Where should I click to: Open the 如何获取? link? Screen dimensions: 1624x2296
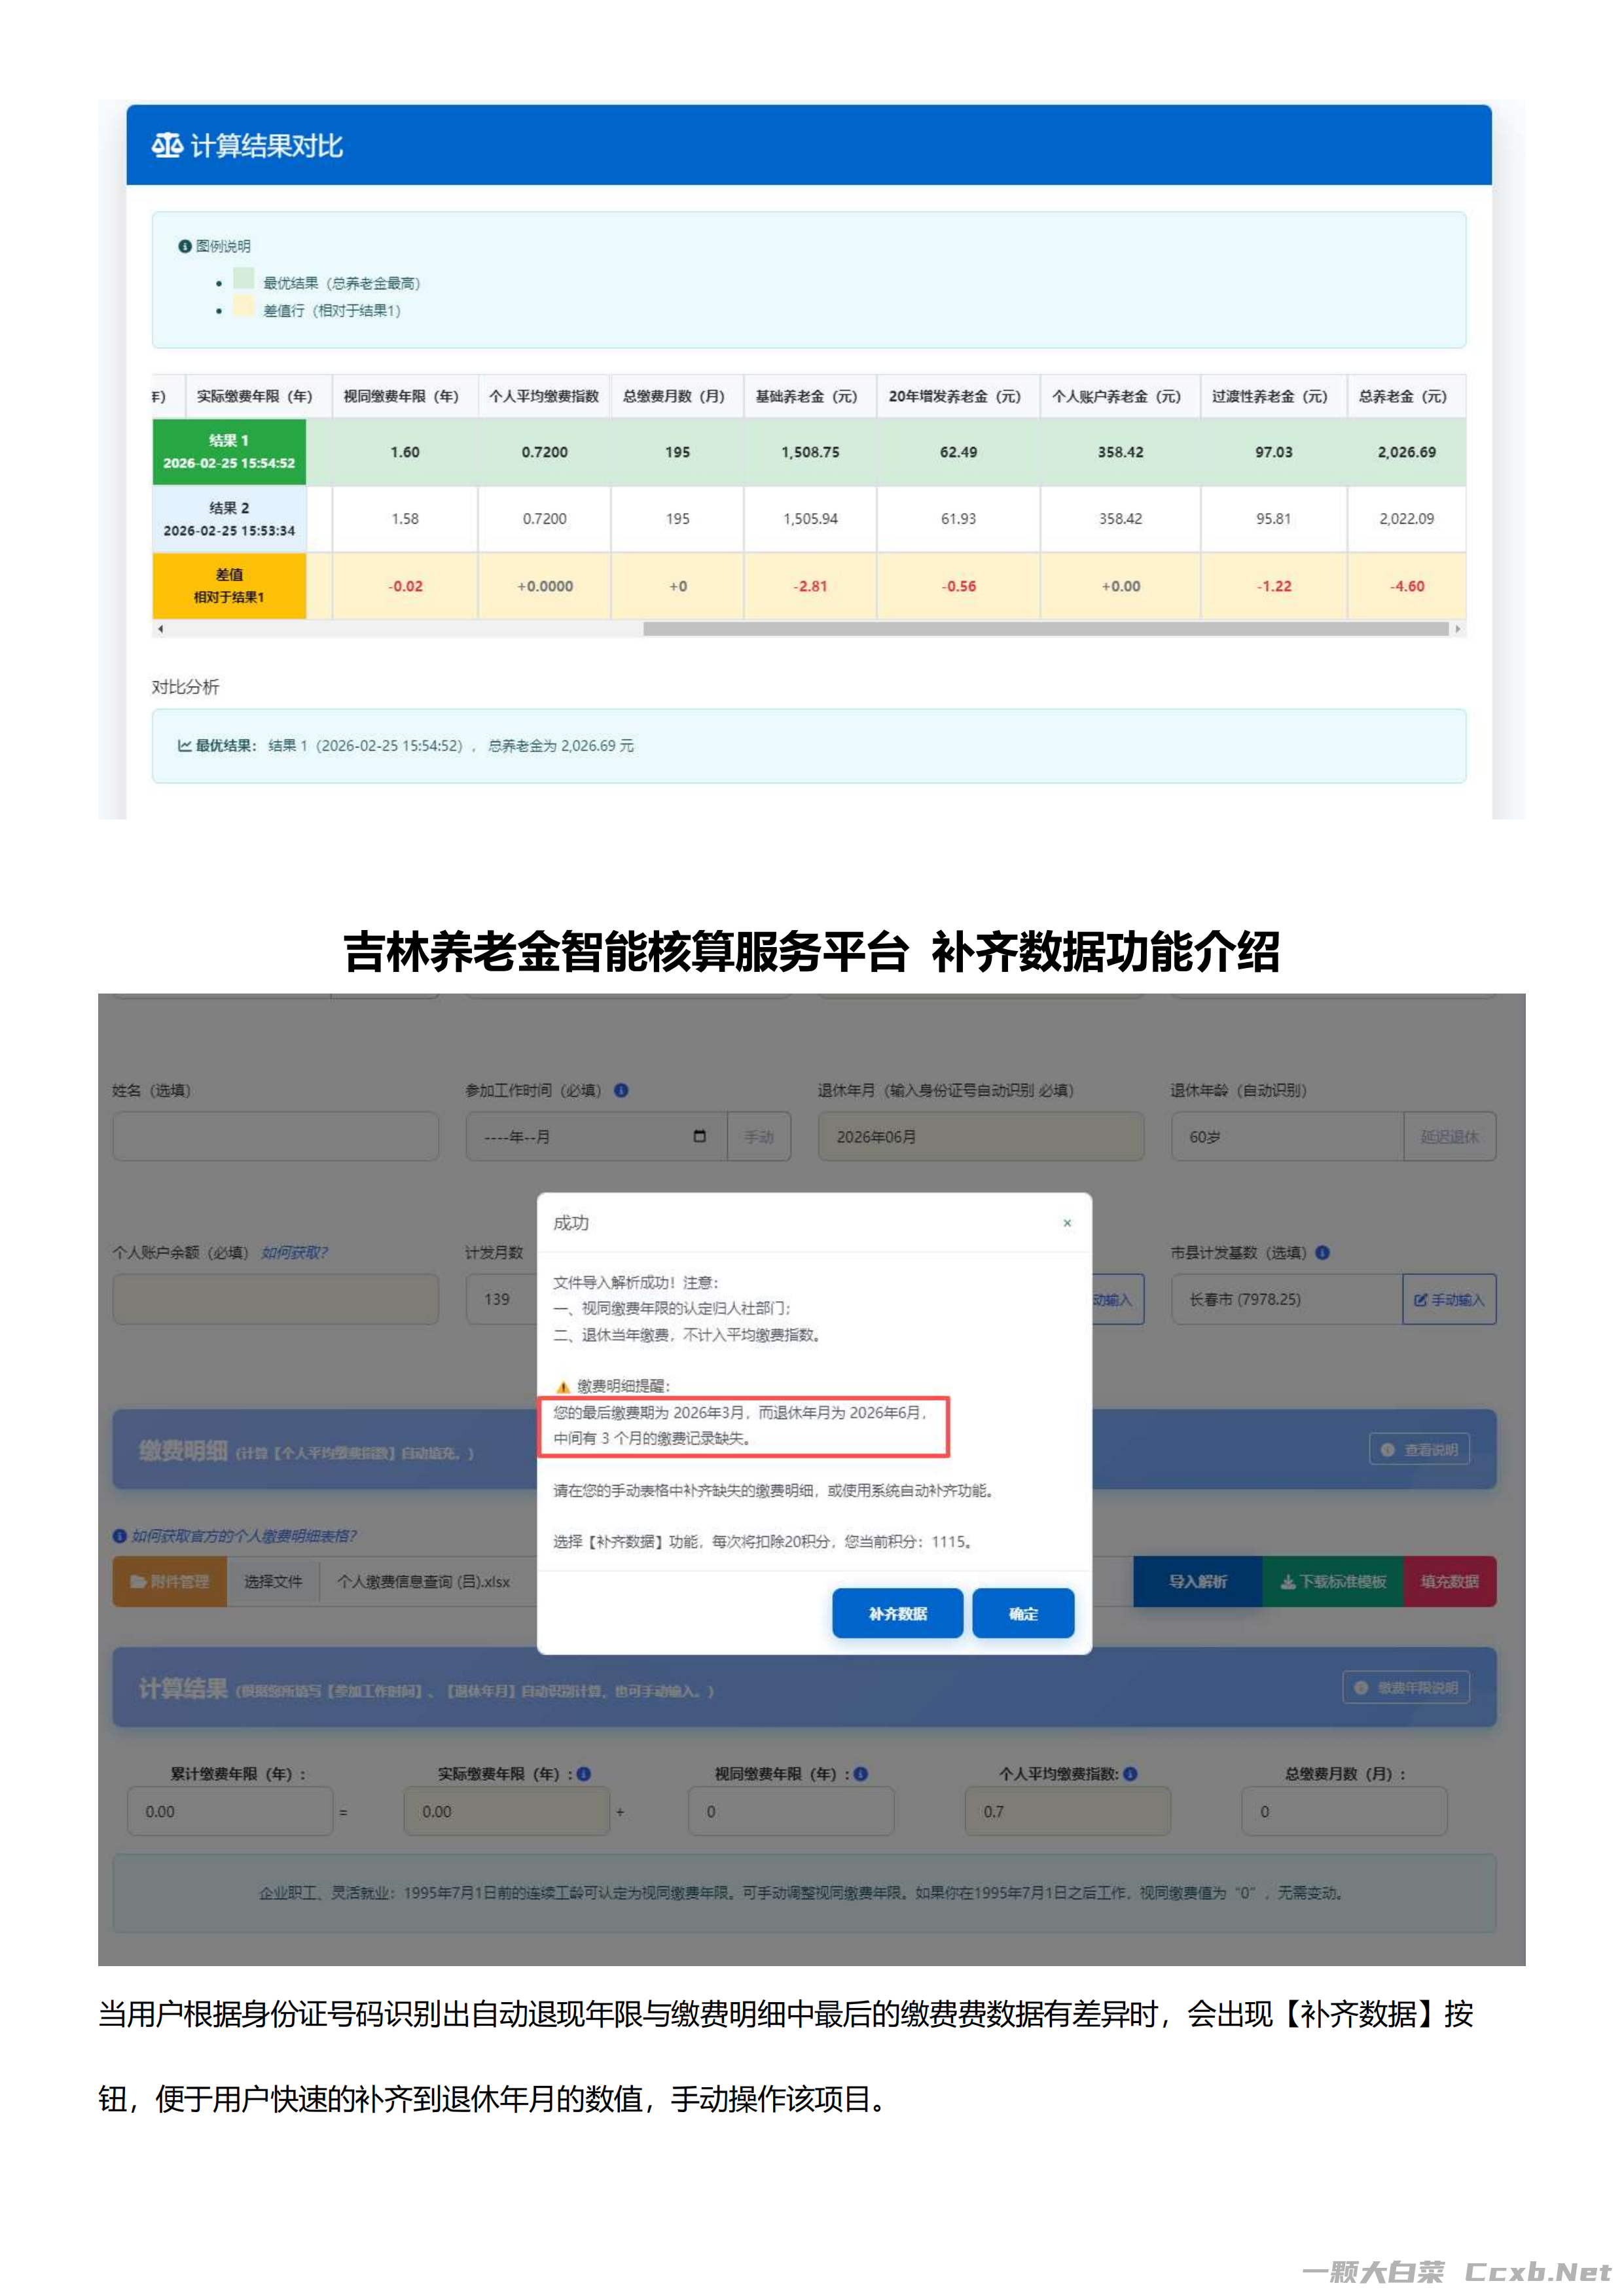(x=294, y=1252)
